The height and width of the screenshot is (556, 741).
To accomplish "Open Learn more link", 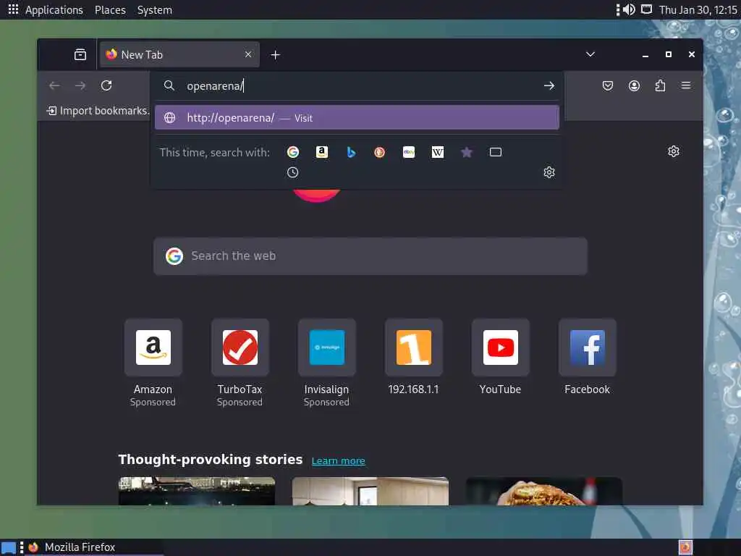I will pyautogui.click(x=339, y=460).
